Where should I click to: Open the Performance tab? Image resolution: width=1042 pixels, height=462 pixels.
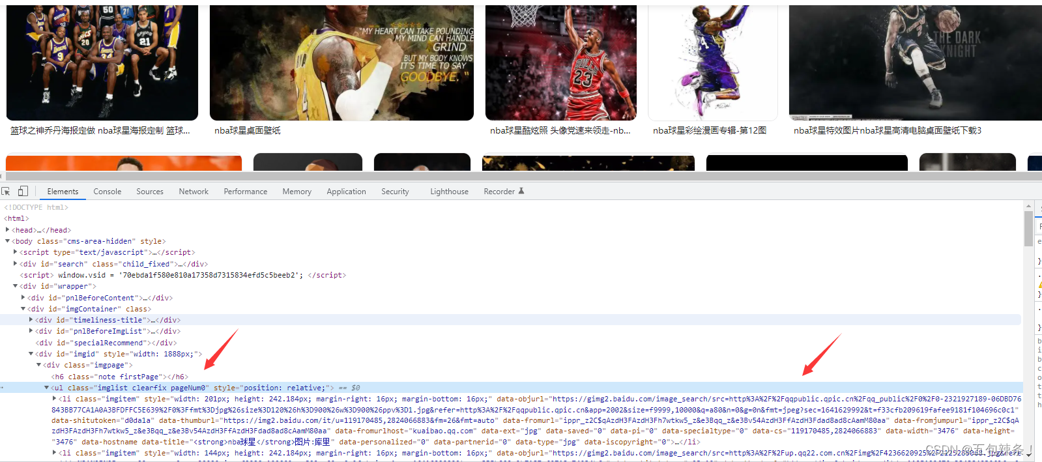pos(246,192)
